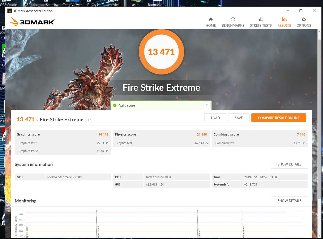The height and width of the screenshot is (239, 323).
Task: Click the Batman.cue desktop file
Action: pos(158,4)
